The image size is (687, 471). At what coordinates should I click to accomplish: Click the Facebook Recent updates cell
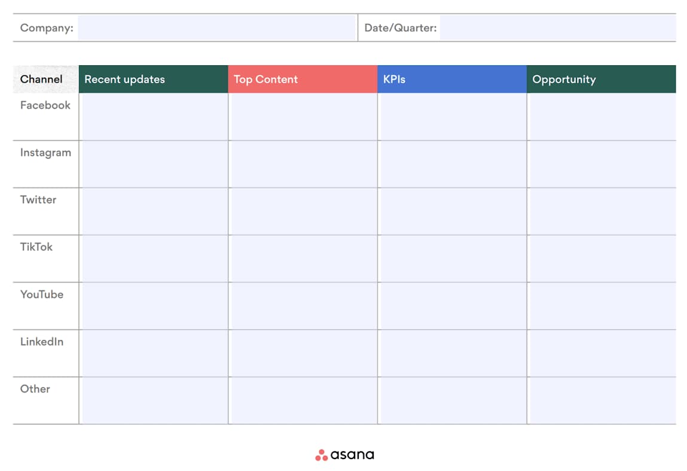click(154, 117)
